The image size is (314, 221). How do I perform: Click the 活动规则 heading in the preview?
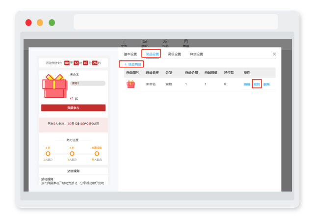coord(73,171)
